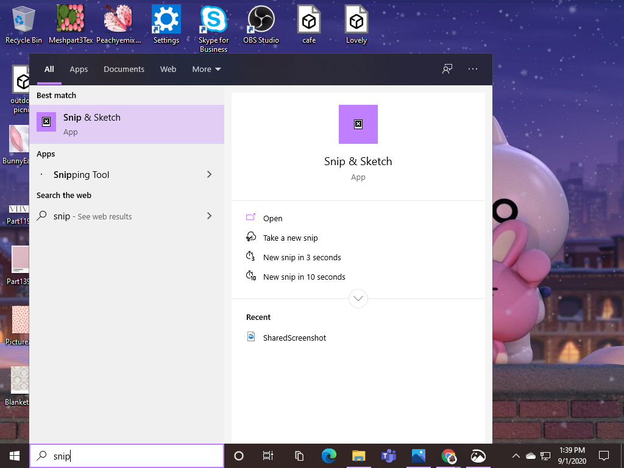The image size is (624, 468).
Task: Switch to the Apps search tab
Action: 79,69
